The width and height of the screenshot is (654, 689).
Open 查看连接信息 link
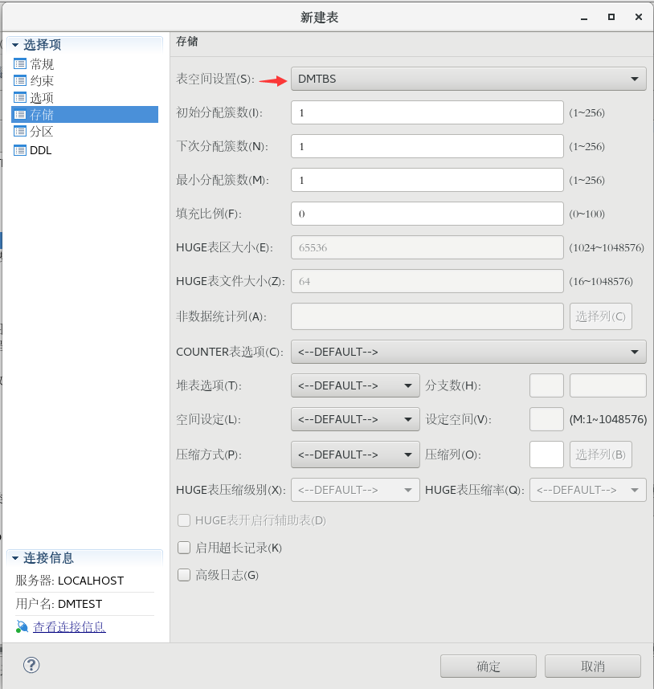pyautogui.click(x=69, y=627)
